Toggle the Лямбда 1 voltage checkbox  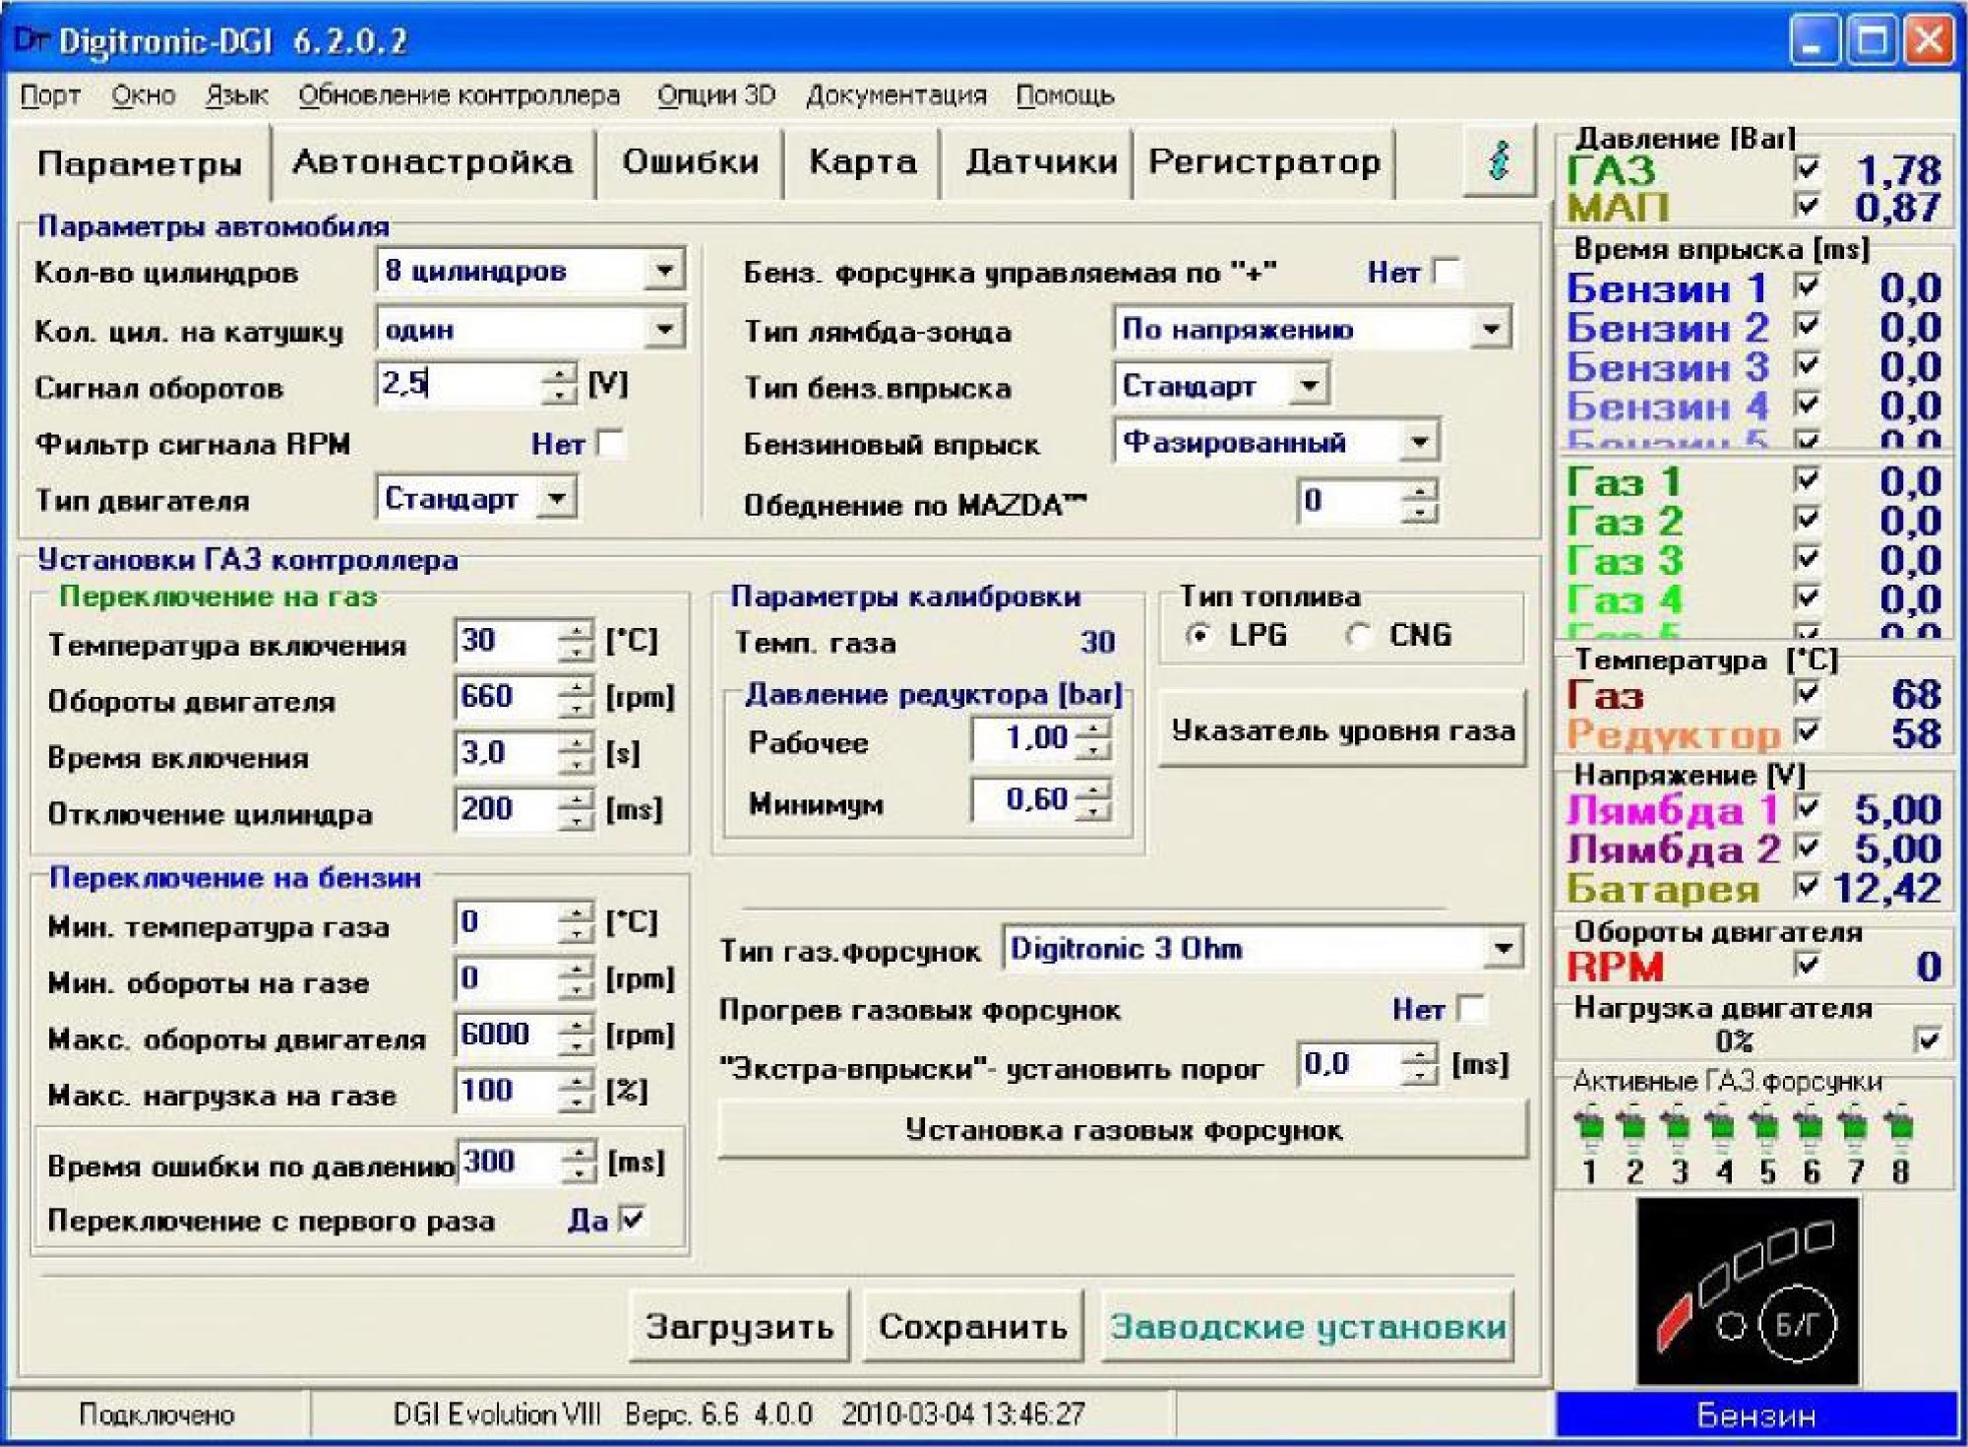(x=1807, y=808)
